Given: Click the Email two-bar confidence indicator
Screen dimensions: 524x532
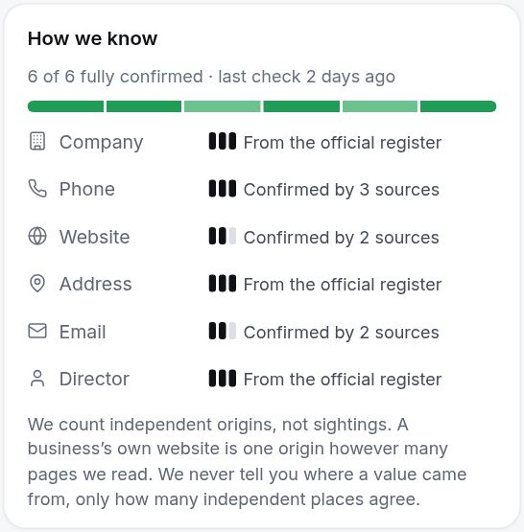Looking at the screenshot, I should pos(223,331).
